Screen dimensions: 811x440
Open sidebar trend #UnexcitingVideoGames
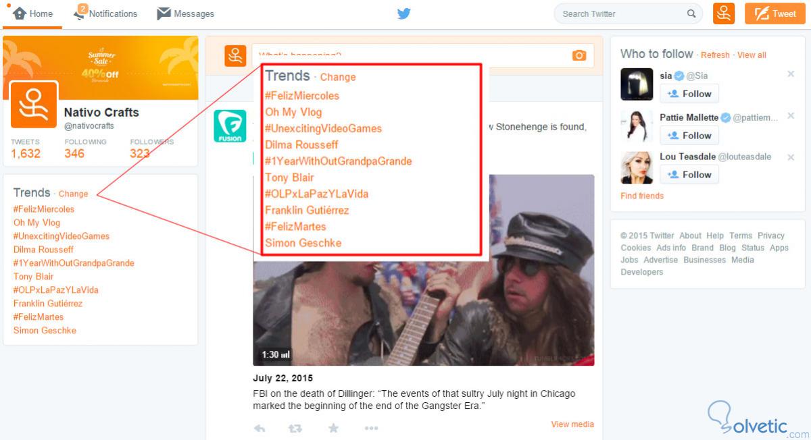tap(61, 236)
